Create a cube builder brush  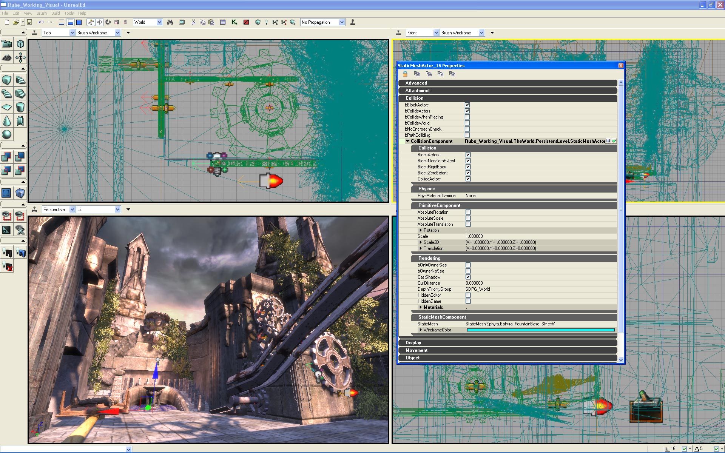[x=7, y=80]
